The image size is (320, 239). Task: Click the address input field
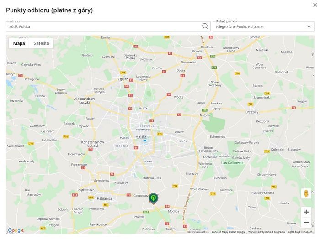(x=103, y=26)
